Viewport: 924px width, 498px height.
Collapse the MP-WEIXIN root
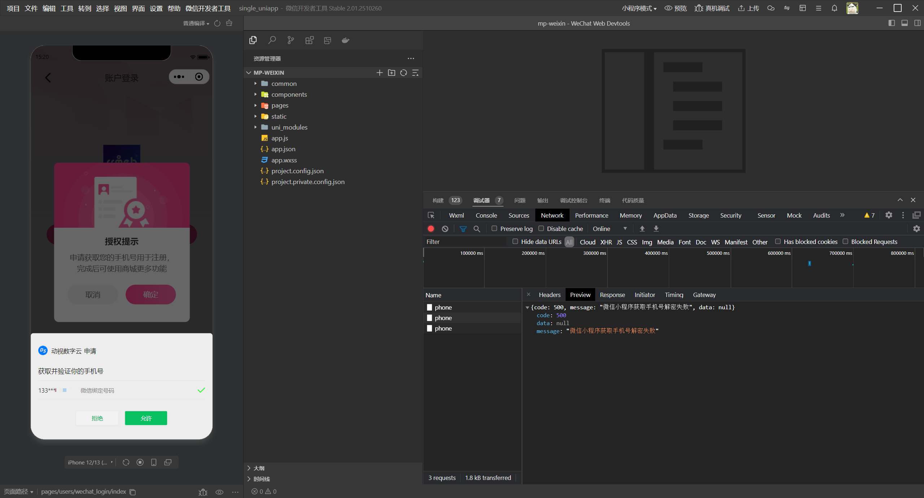point(249,73)
